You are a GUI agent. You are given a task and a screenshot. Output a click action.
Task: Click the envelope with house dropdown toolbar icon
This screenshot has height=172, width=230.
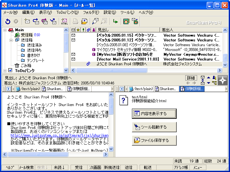pos(135,21)
